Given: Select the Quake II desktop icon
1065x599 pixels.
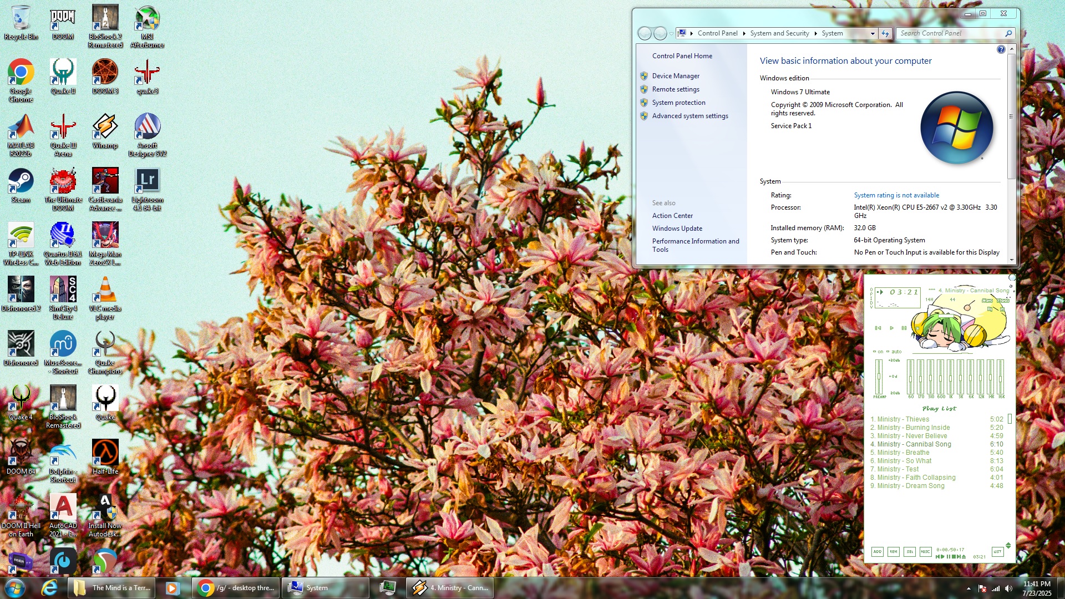Looking at the screenshot, I should (x=63, y=77).
